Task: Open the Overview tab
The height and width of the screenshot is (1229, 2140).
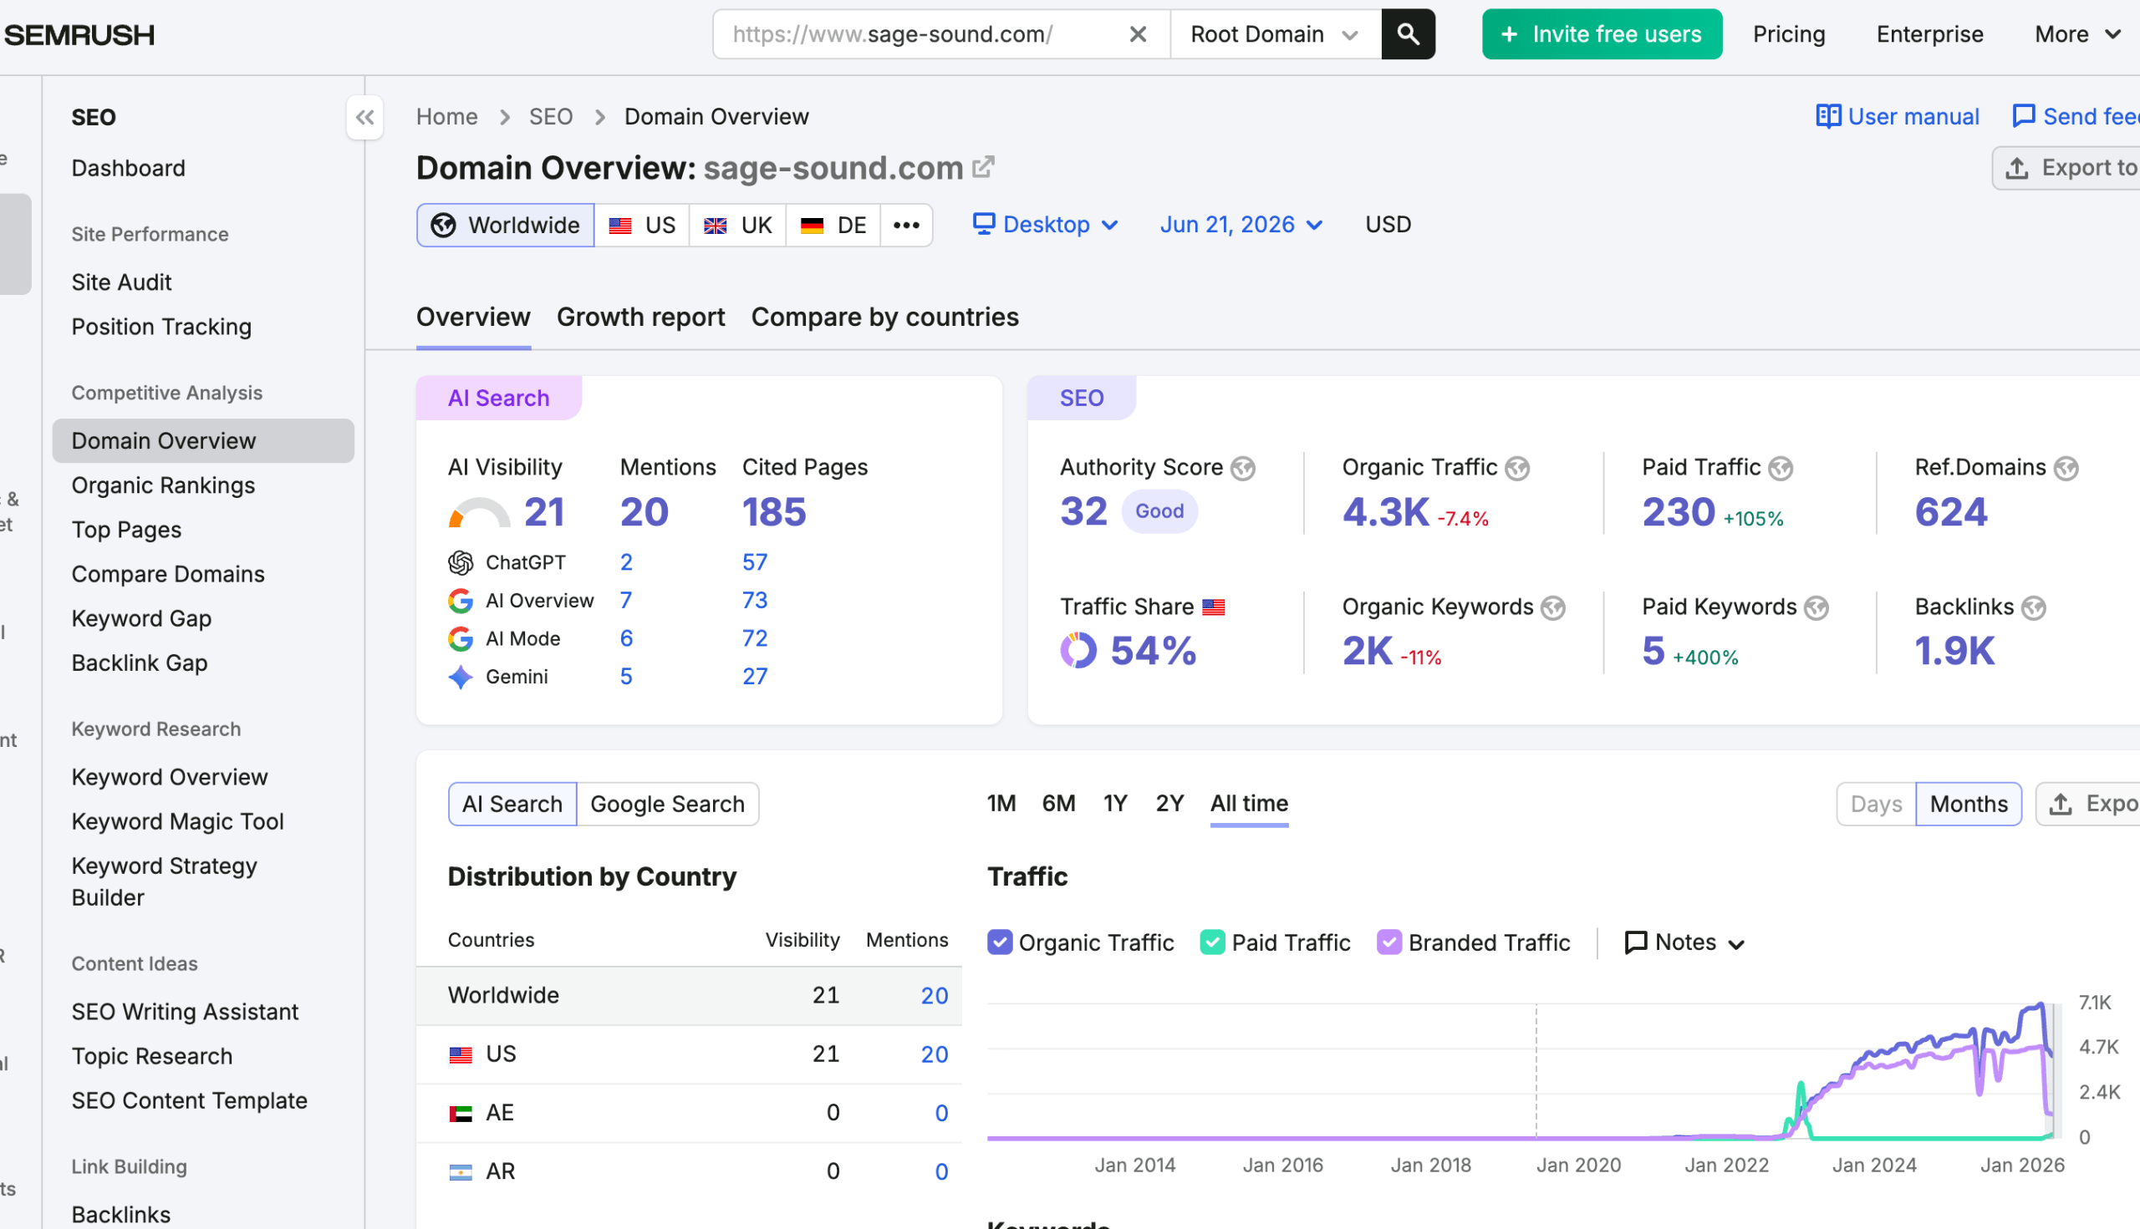Action: pos(474,317)
